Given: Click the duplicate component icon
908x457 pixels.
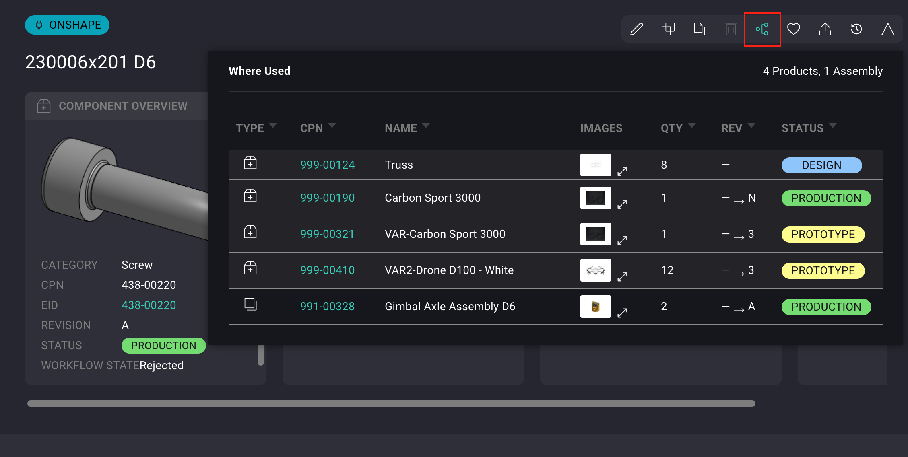Looking at the screenshot, I should click(668, 29).
